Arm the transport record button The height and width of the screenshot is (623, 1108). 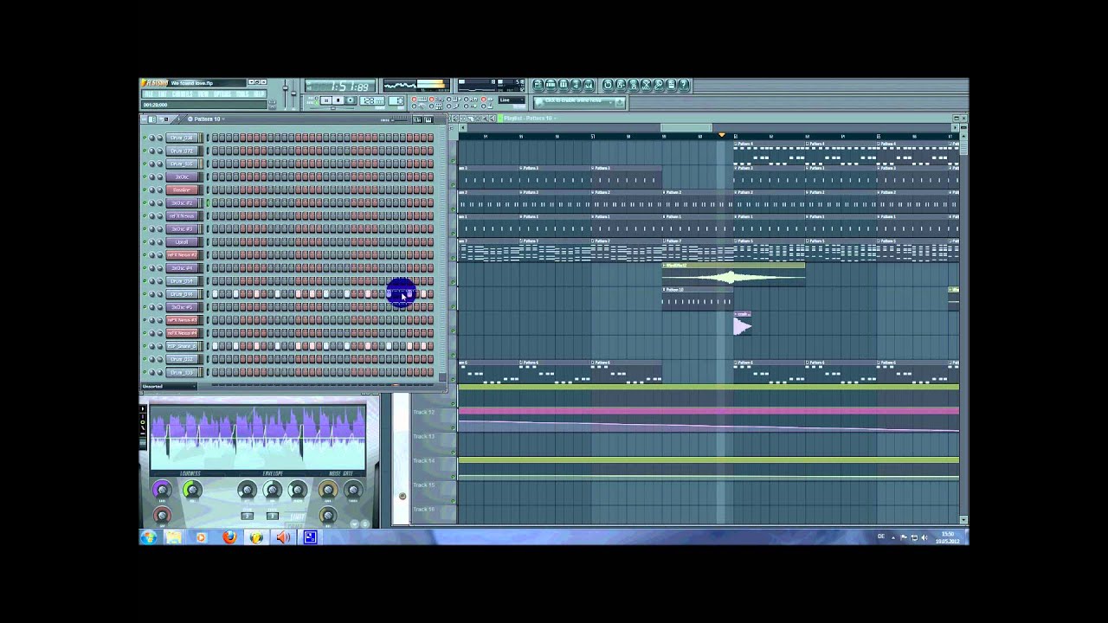pyautogui.click(x=351, y=100)
